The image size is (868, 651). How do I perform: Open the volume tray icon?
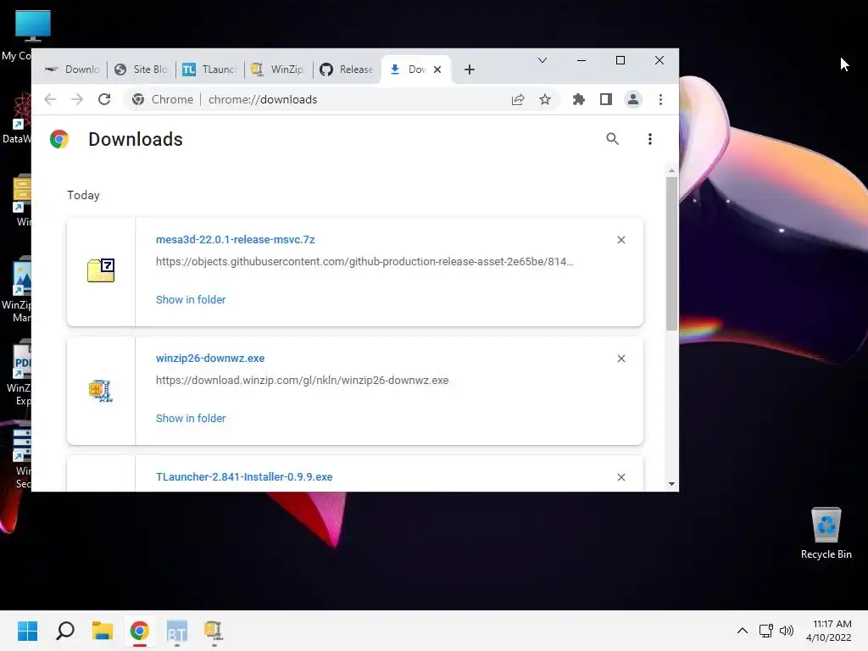point(787,631)
